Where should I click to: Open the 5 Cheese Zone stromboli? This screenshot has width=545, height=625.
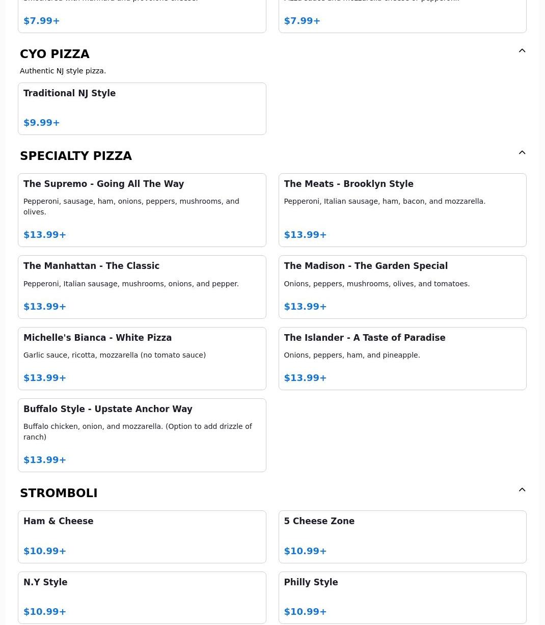tap(402, 537)
